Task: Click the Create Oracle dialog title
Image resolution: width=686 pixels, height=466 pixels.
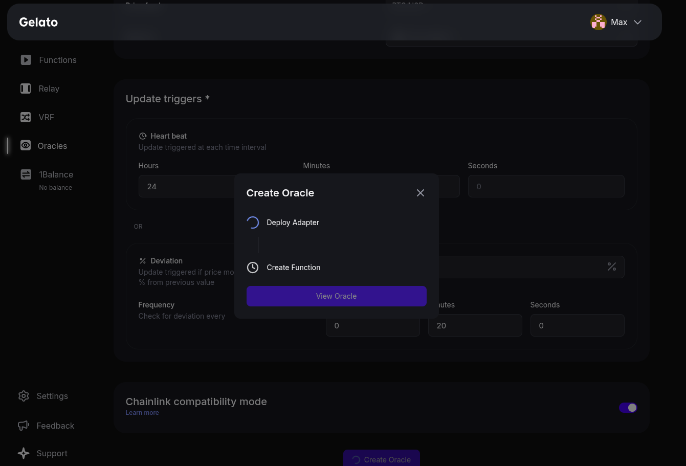Action: (x=280, y=193)
